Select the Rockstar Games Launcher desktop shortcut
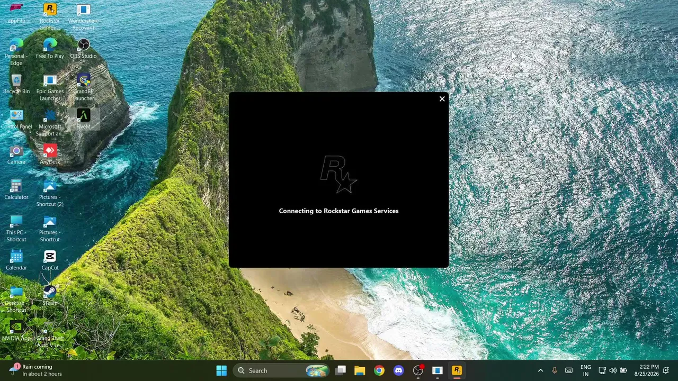 click(x=50, y=17)
